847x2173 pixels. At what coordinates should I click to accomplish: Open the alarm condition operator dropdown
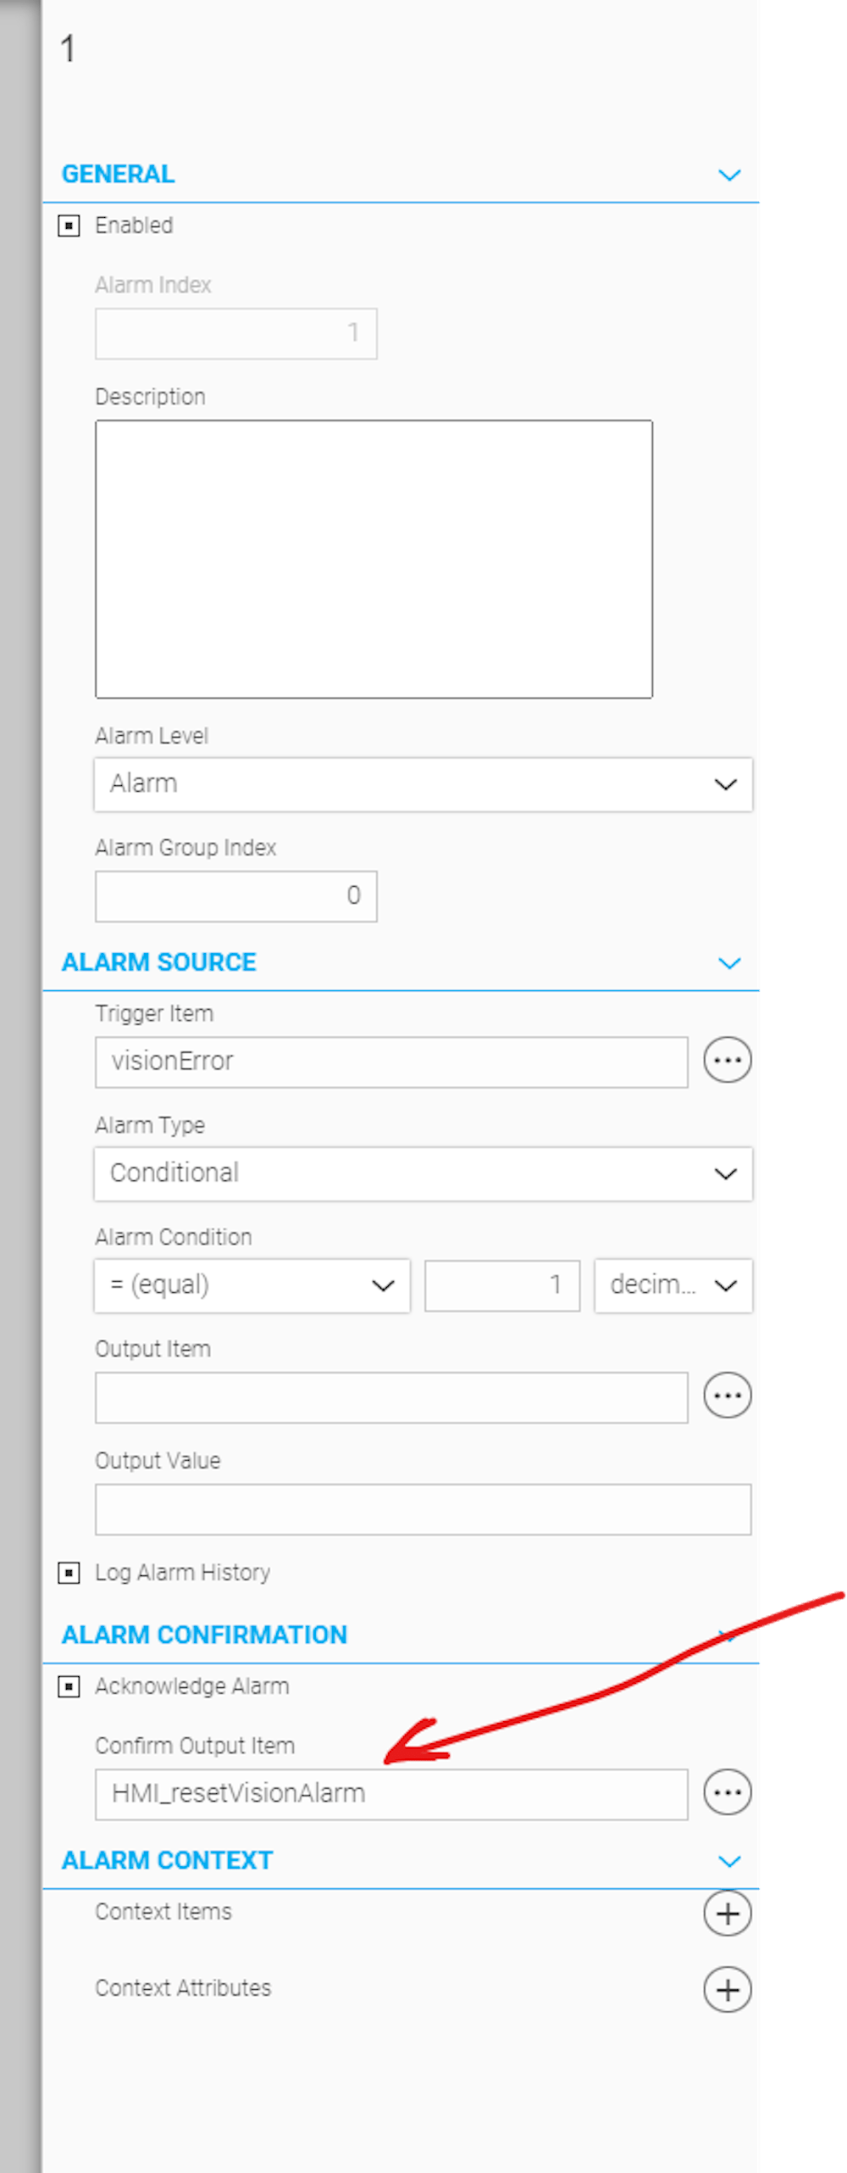pos(381,1285)
